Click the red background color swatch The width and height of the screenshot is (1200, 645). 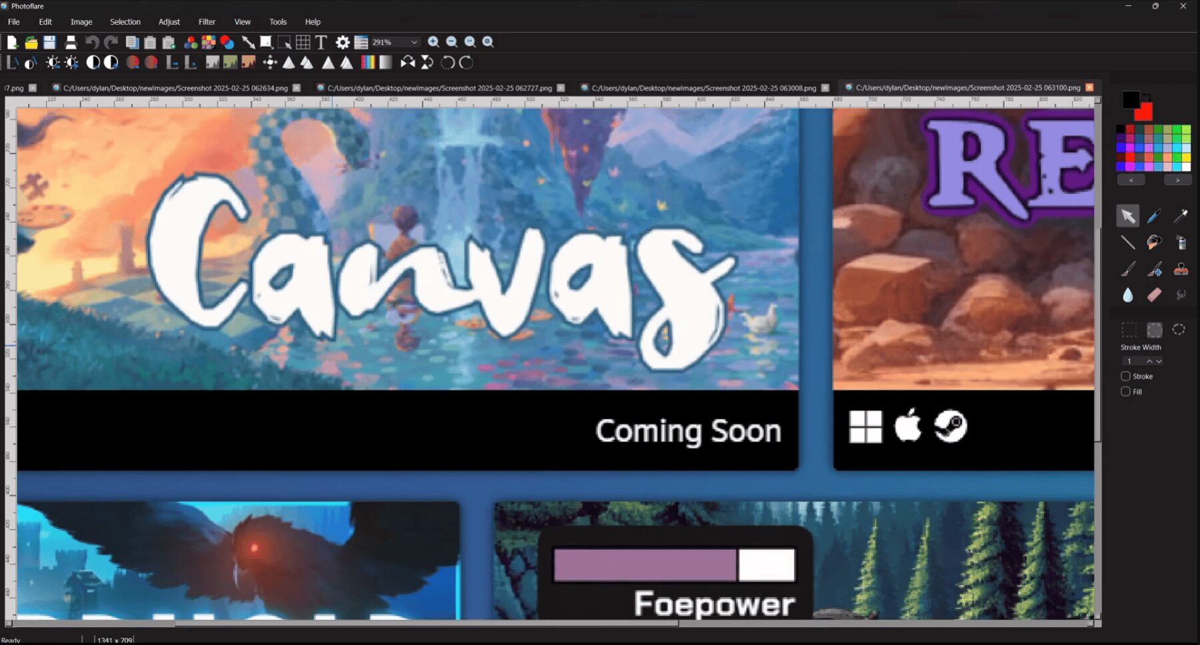pos(1145,113)
